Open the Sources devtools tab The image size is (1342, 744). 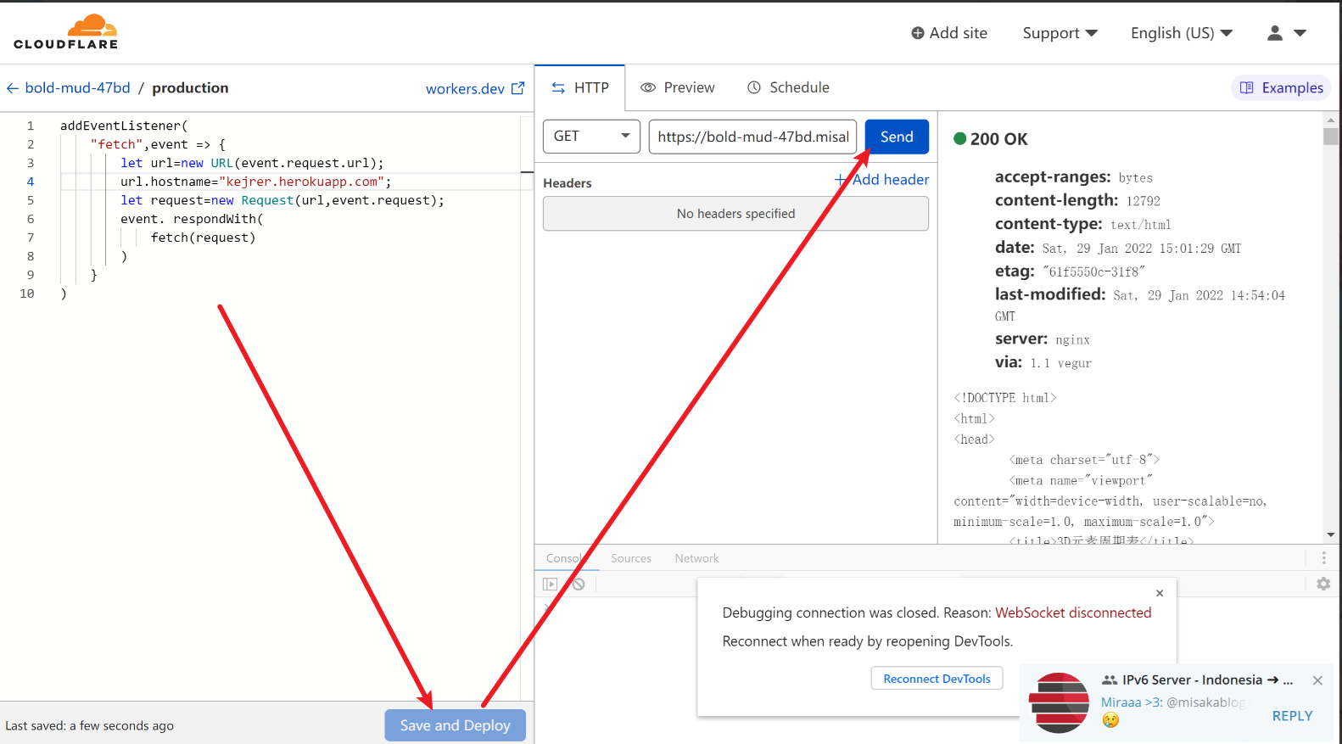(631, 558)
